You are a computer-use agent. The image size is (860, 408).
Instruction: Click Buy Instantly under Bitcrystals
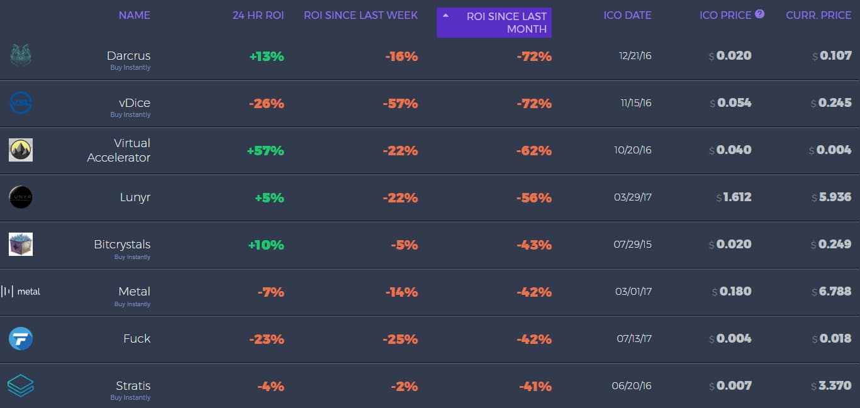132,256
